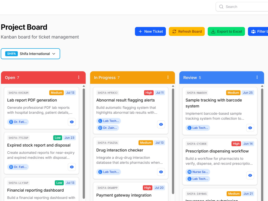
Task: Open Drug interaction checker ticket title
Action: (120, 150)
